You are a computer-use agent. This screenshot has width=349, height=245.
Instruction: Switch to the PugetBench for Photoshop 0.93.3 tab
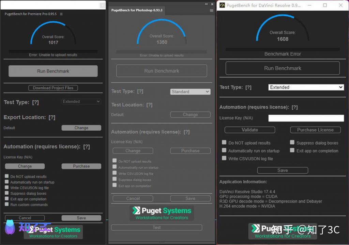click(x=136, y=11)
